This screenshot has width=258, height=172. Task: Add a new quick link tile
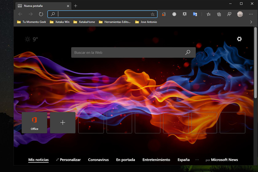[x=63, y=123]
